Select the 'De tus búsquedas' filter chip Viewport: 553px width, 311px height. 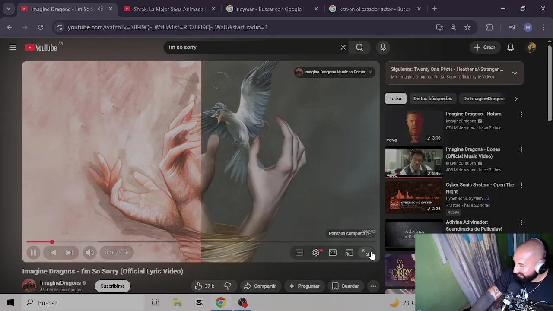click(x=432, y=98)
